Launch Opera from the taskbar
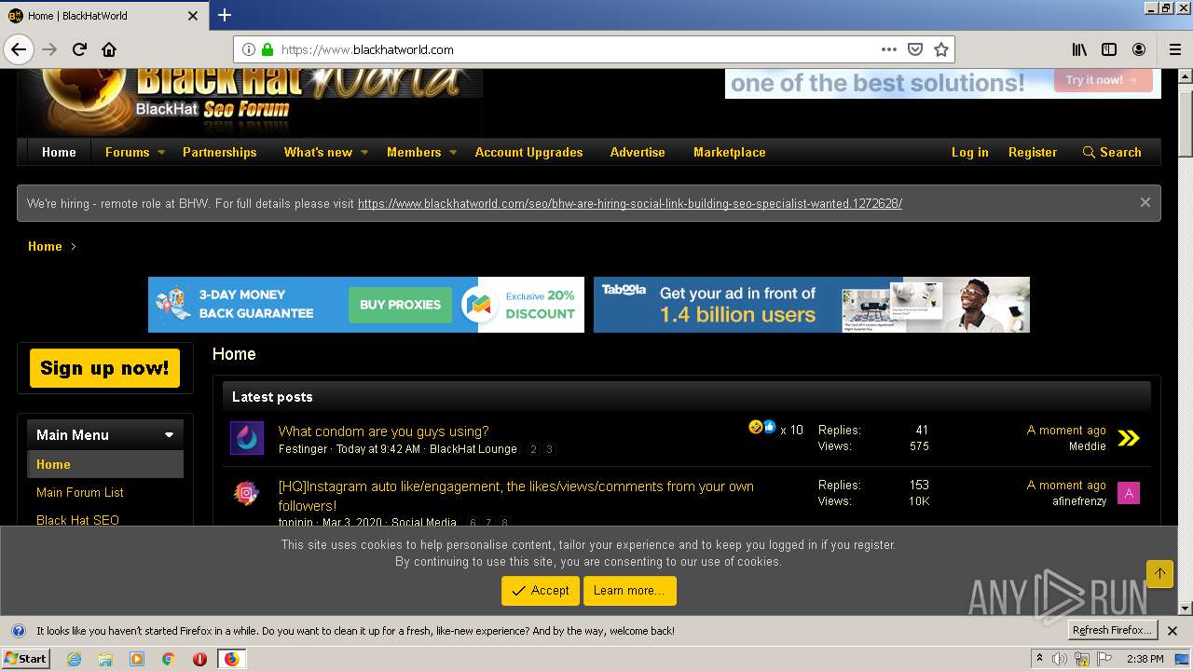The image size is (1193, 671). click(x=199, y=659)
